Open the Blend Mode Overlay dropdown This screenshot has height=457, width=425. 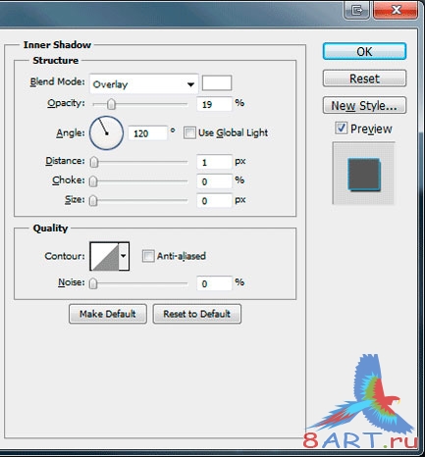pos(144,84)
